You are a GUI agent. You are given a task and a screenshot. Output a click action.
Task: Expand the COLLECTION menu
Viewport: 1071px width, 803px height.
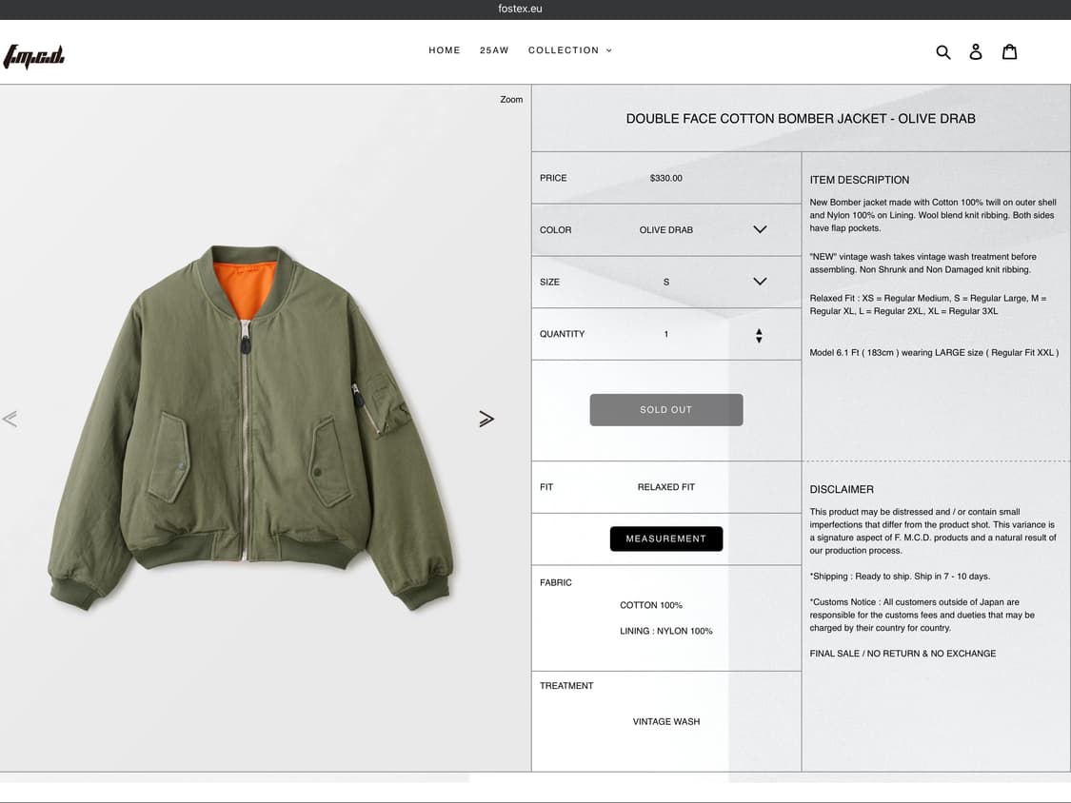point(569,50)
